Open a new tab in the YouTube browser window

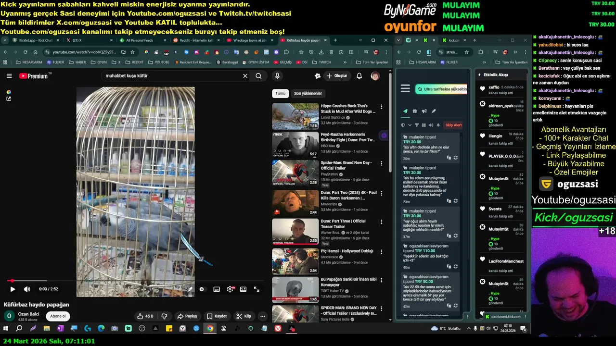pyautogui.click(x=335, y=40)
